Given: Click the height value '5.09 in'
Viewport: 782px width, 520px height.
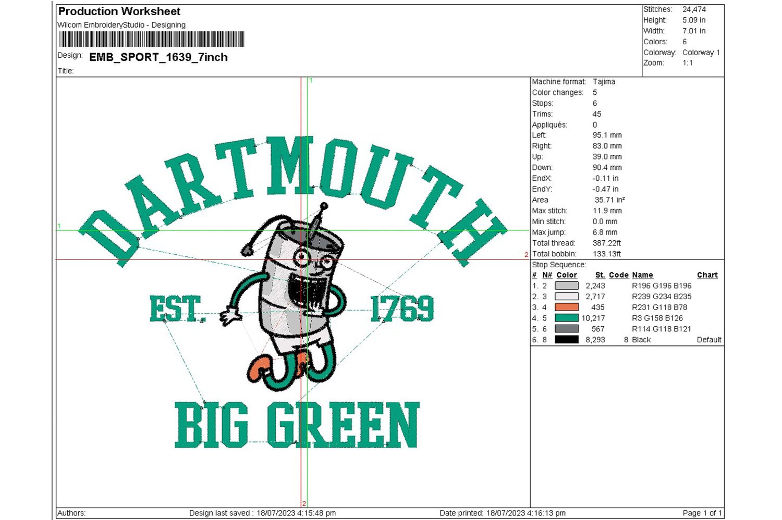Looking at the screenshot, I should [694, 20].
